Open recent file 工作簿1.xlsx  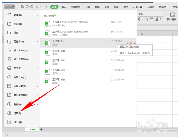(88, 52)
